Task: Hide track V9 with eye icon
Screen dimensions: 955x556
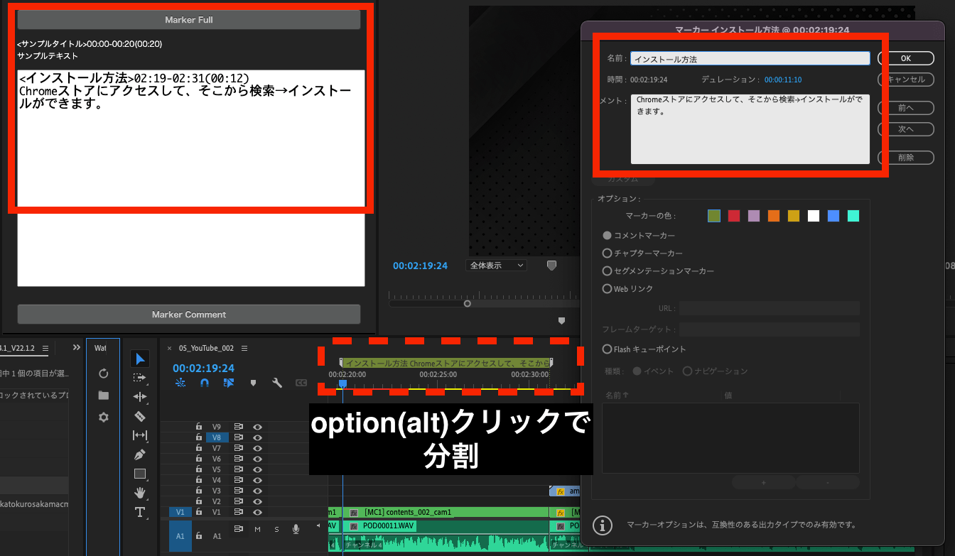Action: coord(258,427)
